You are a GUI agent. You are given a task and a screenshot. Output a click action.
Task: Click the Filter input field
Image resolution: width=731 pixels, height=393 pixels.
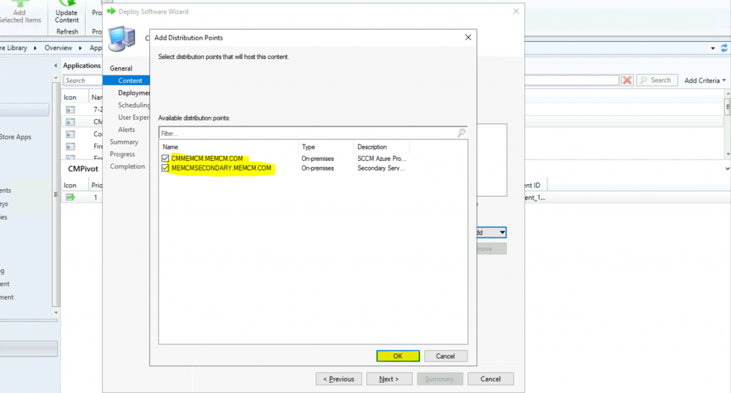tap(307, 133)
